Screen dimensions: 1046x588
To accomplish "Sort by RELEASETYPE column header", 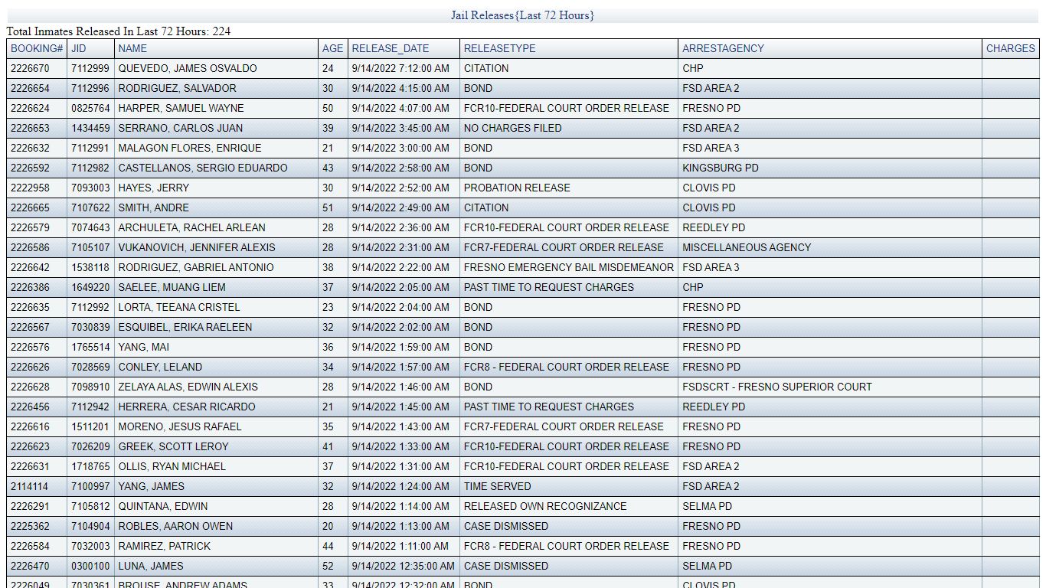I will (x=499, y=48).
